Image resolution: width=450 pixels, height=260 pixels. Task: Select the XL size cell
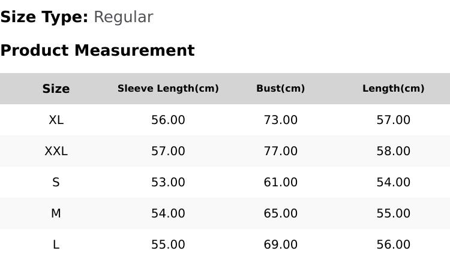56,120
